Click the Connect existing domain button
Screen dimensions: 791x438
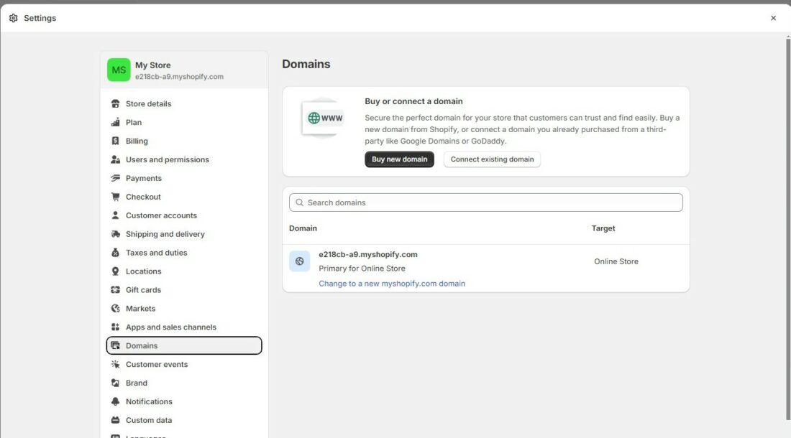point(492,159)
